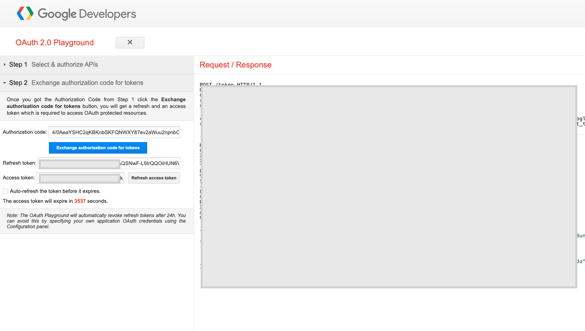Enable the auto-refresh token checkbox

(6, 191)
